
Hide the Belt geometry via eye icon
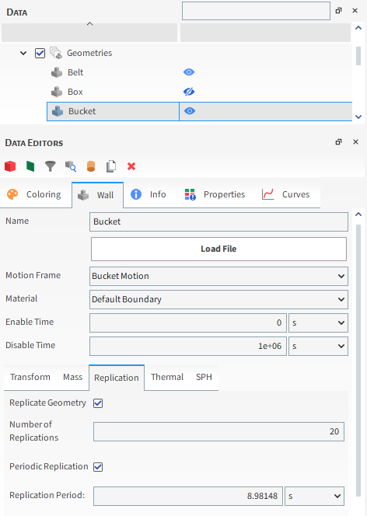(x=189, y=72)
